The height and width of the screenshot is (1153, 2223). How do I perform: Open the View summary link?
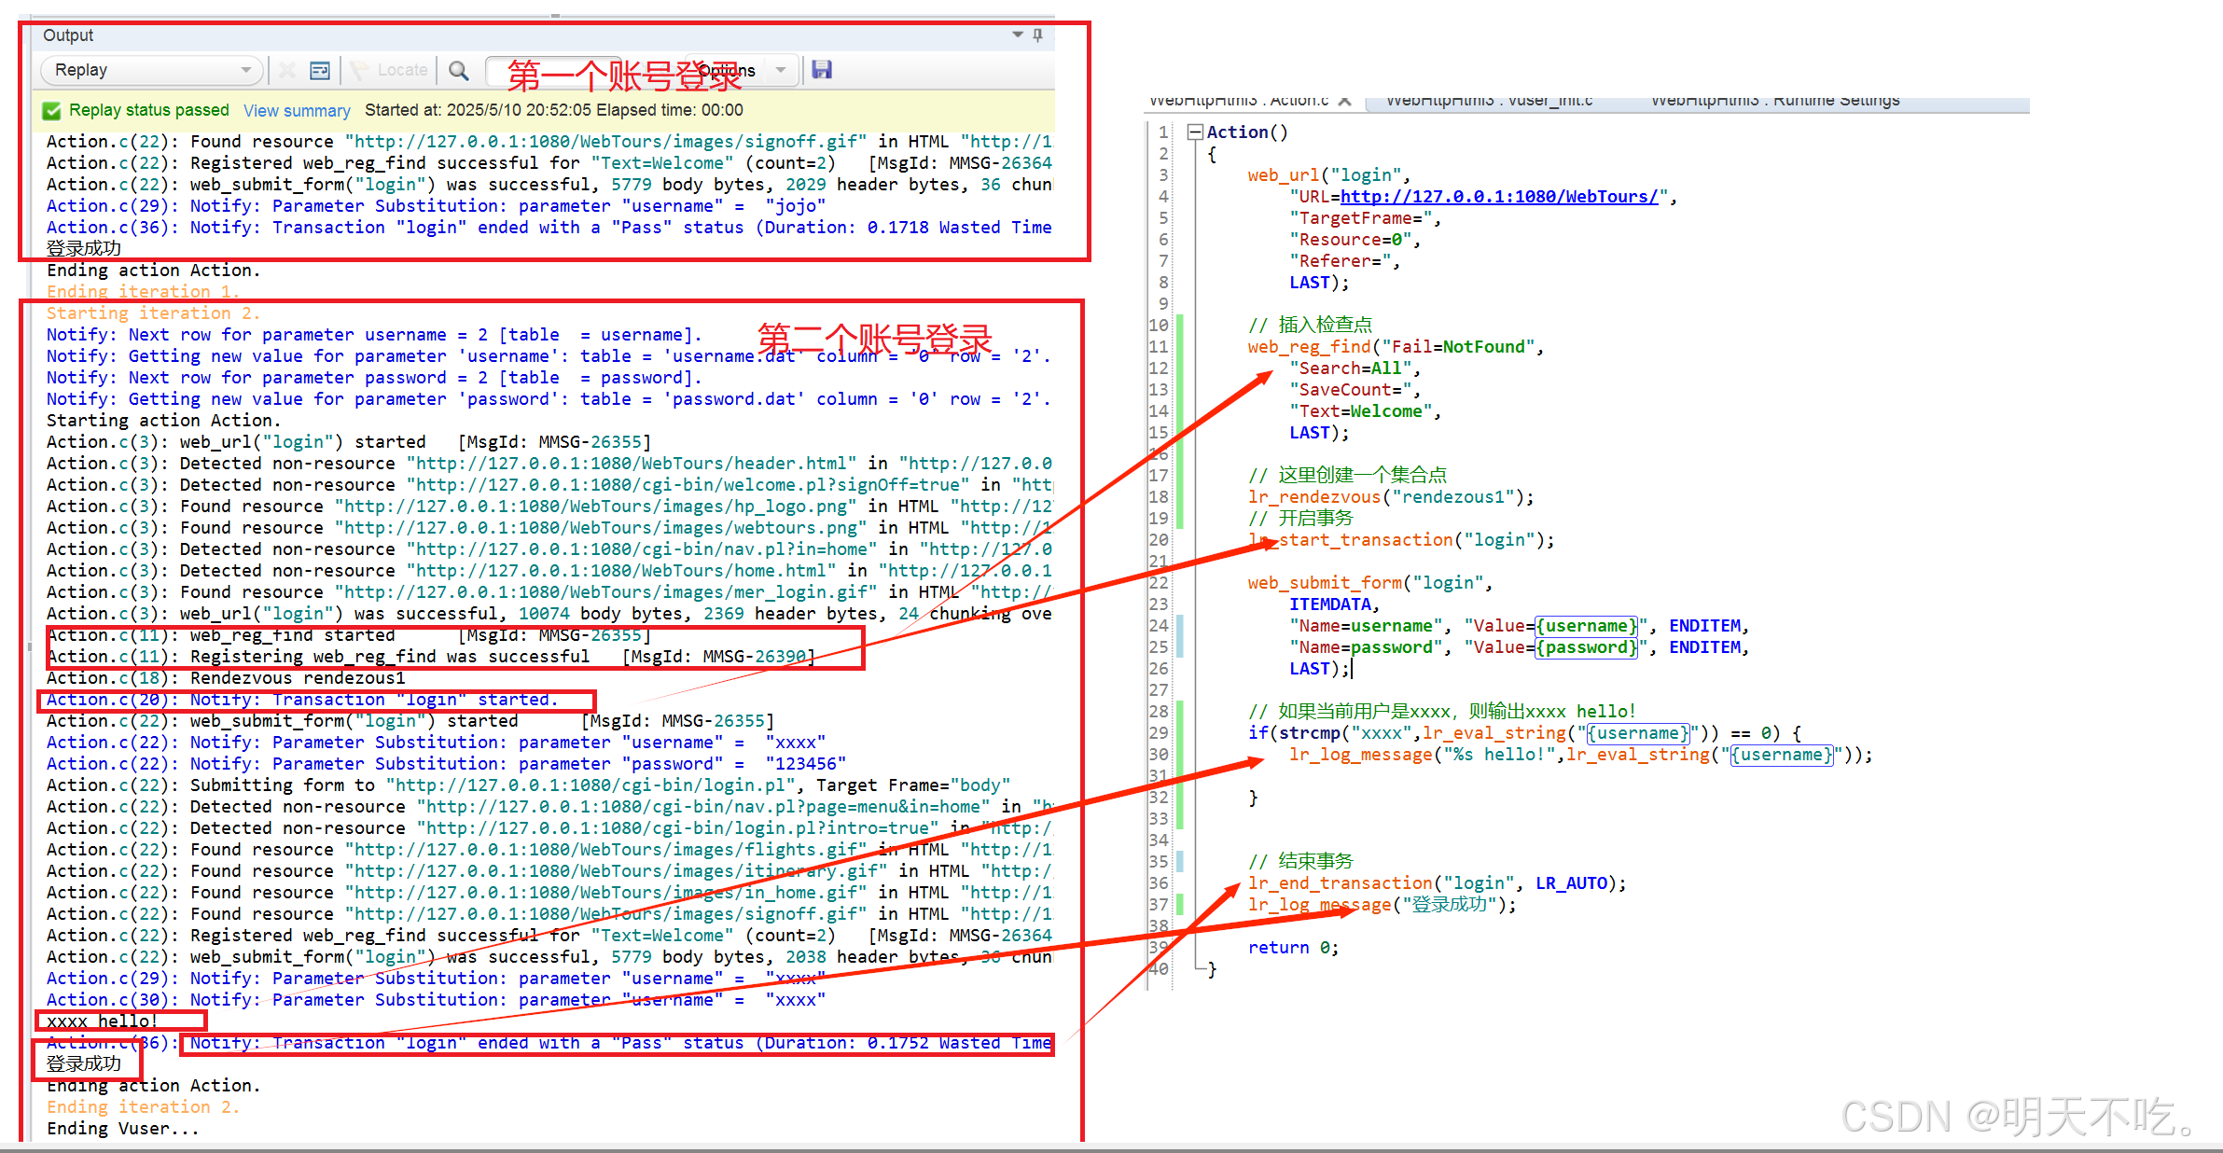pos(297,111)
